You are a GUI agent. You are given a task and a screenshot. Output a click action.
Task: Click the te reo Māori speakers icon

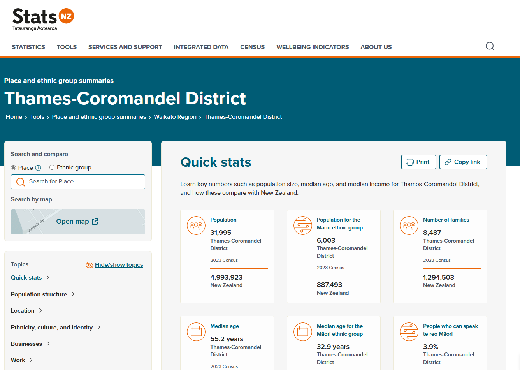(409, 332)
